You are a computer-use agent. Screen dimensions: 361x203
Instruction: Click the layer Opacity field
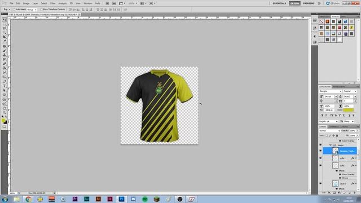352,131
